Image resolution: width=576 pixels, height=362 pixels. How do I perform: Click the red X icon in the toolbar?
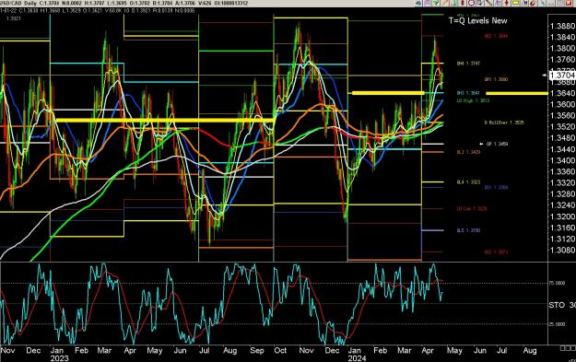(x=569, y=3)
